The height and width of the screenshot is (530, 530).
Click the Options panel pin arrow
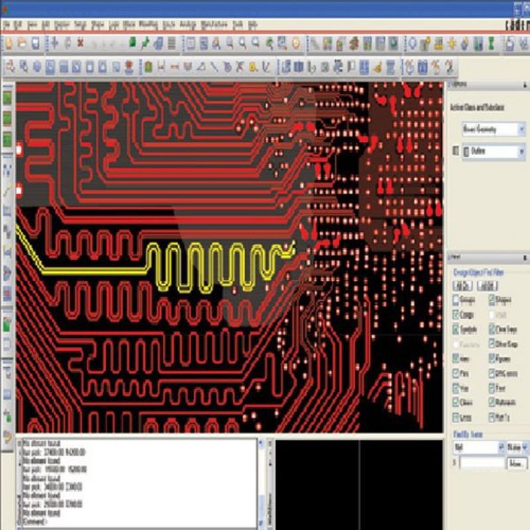[525, 85]
